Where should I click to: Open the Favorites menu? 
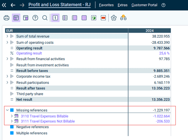coord(106,5)
